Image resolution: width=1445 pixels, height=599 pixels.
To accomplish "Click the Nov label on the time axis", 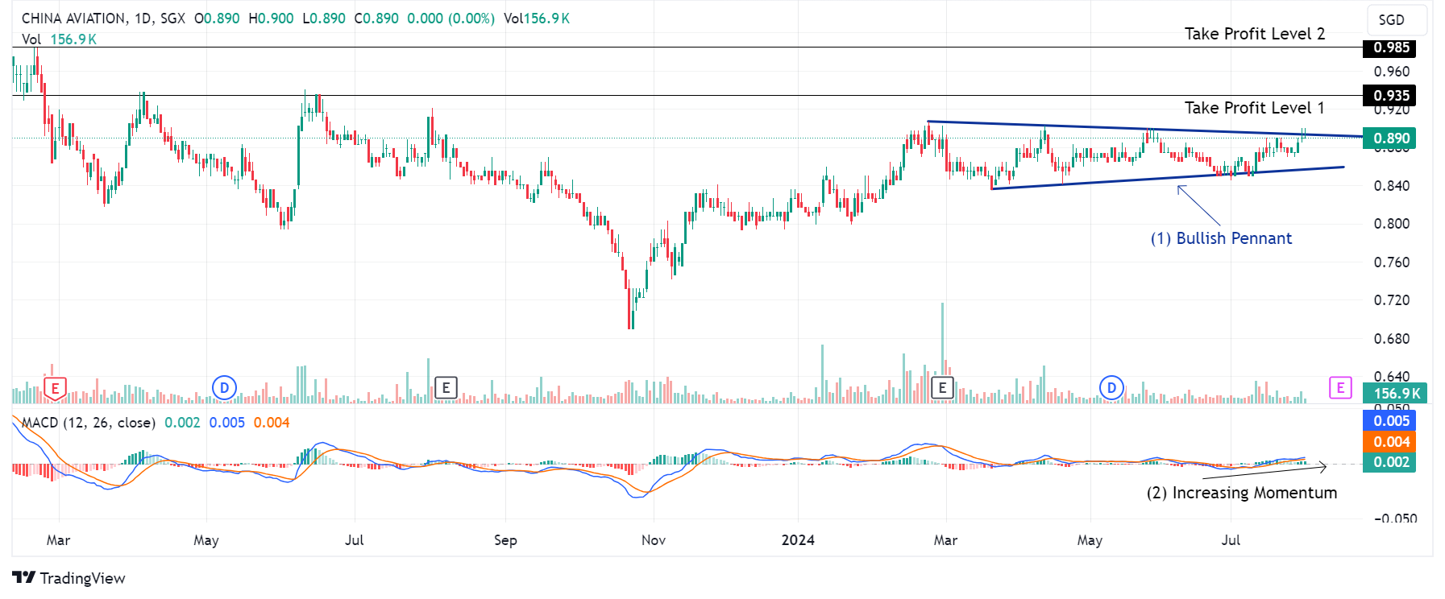I will [654, 540].
